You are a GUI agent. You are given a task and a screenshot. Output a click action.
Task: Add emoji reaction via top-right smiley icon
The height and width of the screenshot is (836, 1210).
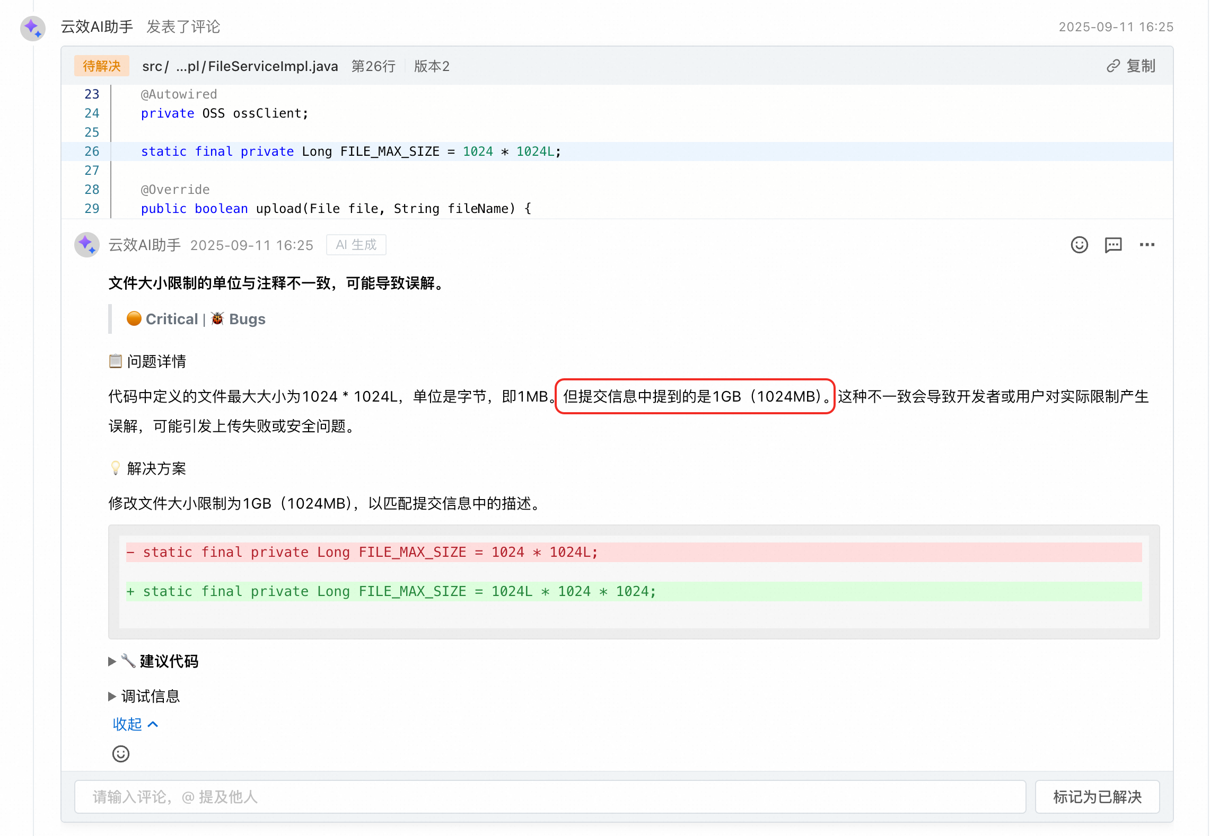1079,245
